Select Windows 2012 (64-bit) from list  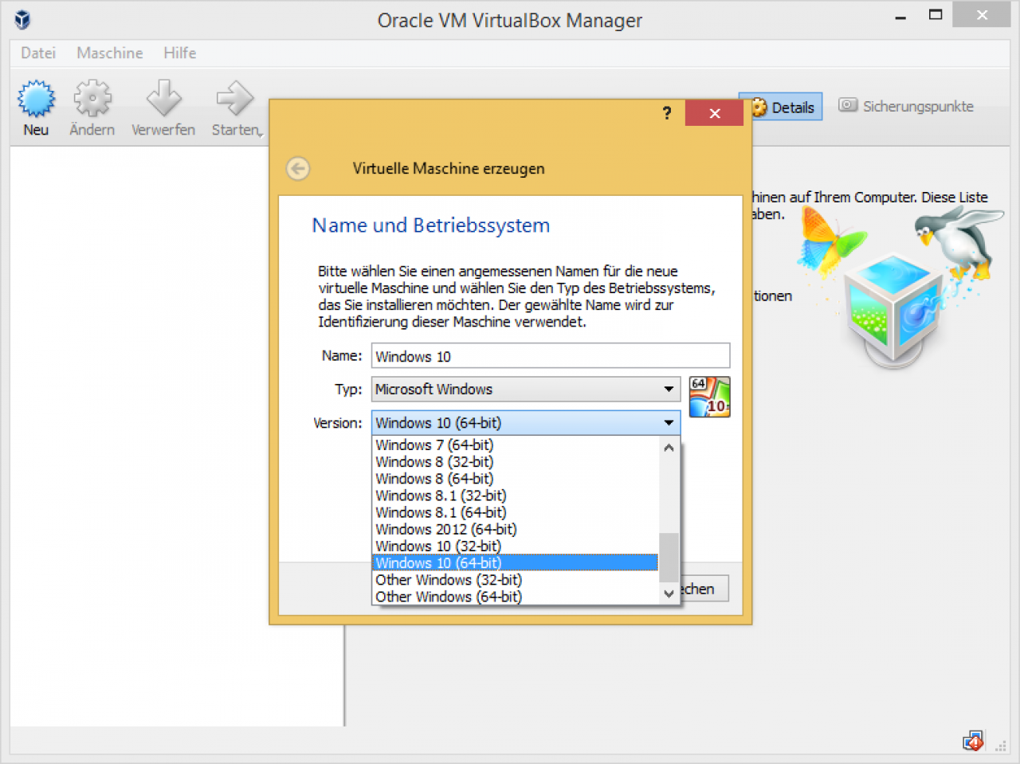pyautogui.click(x=516, y=529)
